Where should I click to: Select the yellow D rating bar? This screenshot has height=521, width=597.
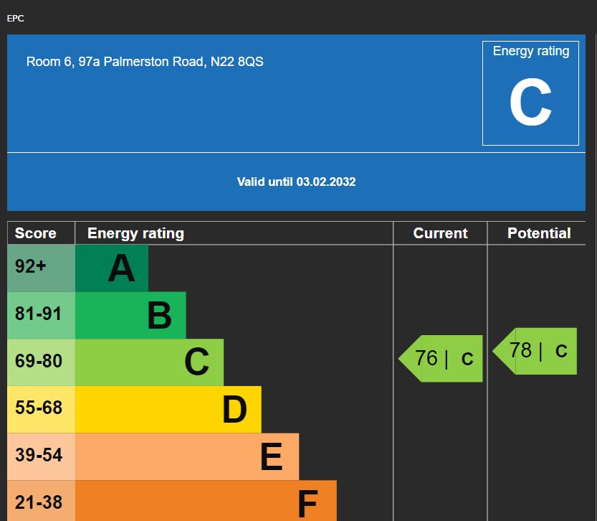tap(168, 410)
